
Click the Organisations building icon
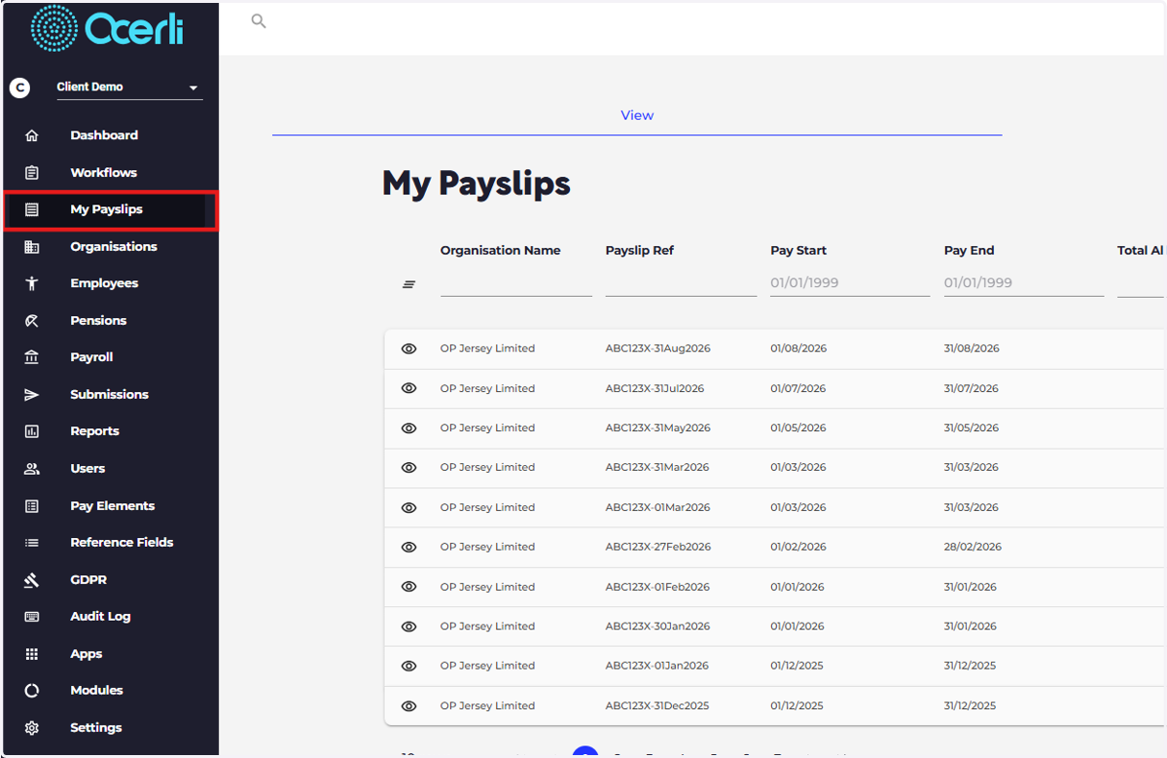point(31,246)
